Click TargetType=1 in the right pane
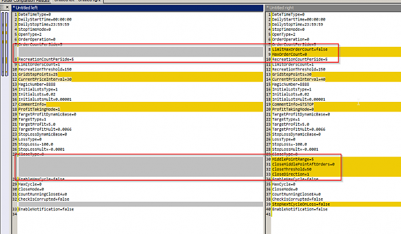Image resolution: width=401 pixels, height=234 pixels. (286, 119)
